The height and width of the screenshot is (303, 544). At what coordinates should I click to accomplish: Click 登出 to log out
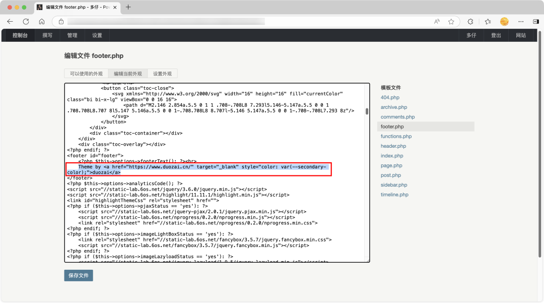click(x=496, y=35)
